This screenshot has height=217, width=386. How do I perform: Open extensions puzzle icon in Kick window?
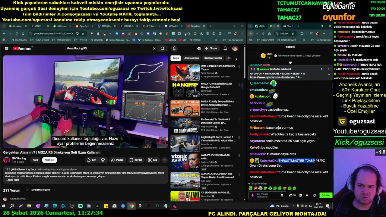302,33
